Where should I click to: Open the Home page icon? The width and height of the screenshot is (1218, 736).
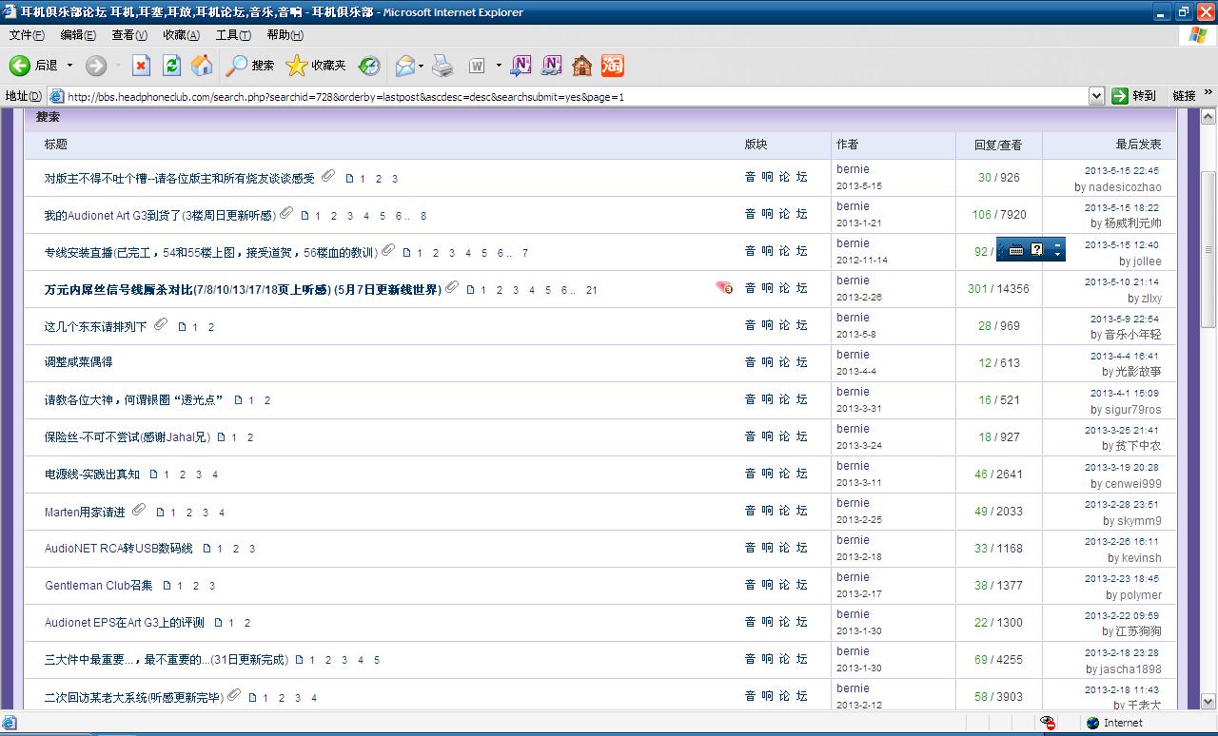click(202, 66)
